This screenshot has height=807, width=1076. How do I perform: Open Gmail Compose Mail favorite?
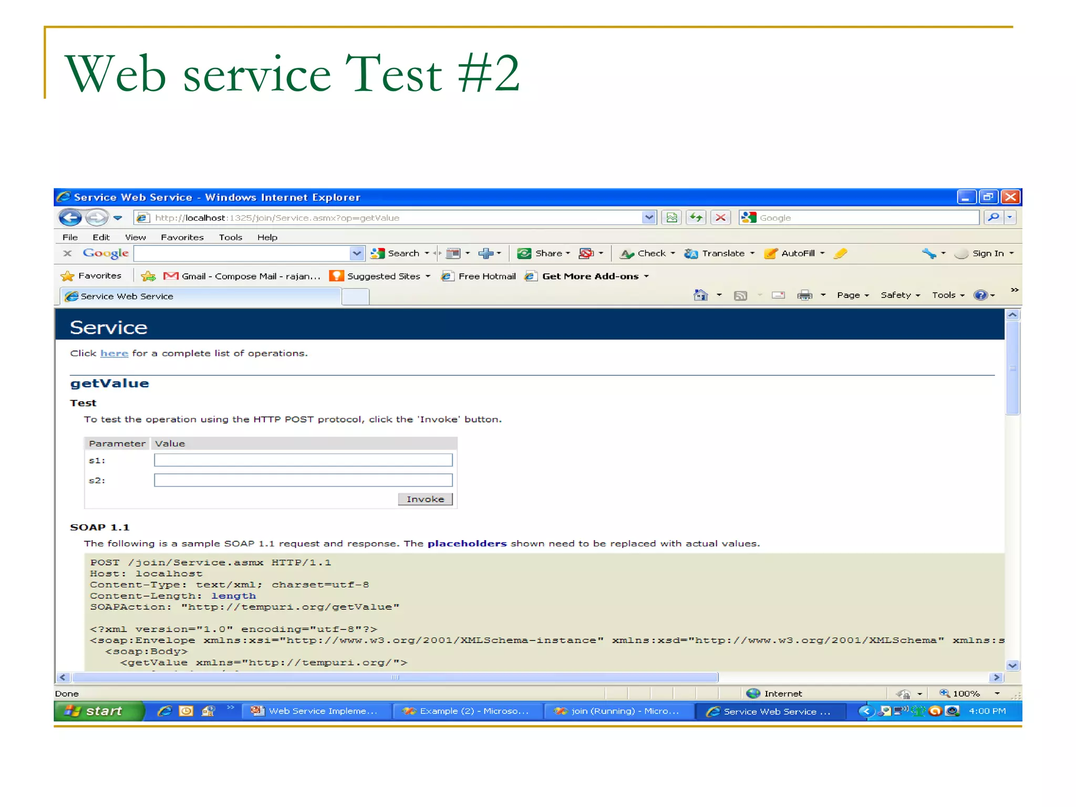242,276
